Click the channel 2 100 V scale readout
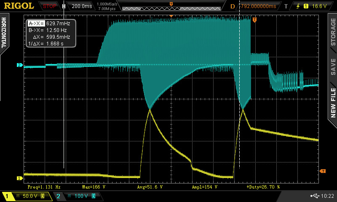Viewport: 337px width, 202px height. [81, 196]
